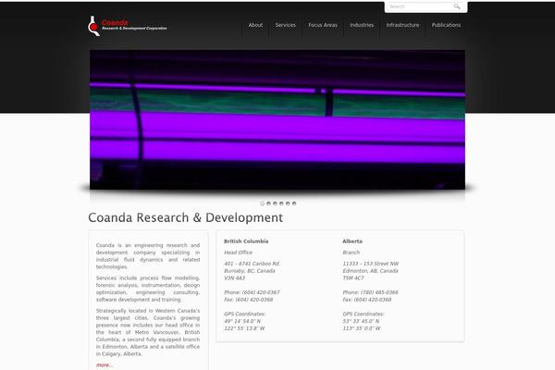Click the Head Office label
This screenshot has width=555, height=370.
coord(239,253)
